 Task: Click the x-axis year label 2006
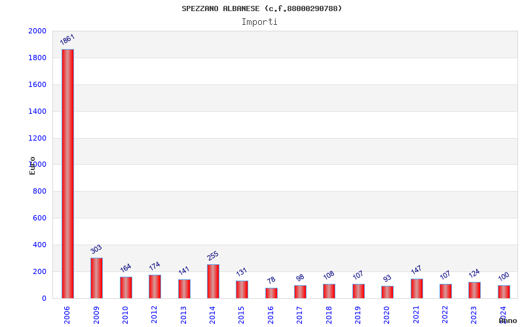(x=67, y=315)
